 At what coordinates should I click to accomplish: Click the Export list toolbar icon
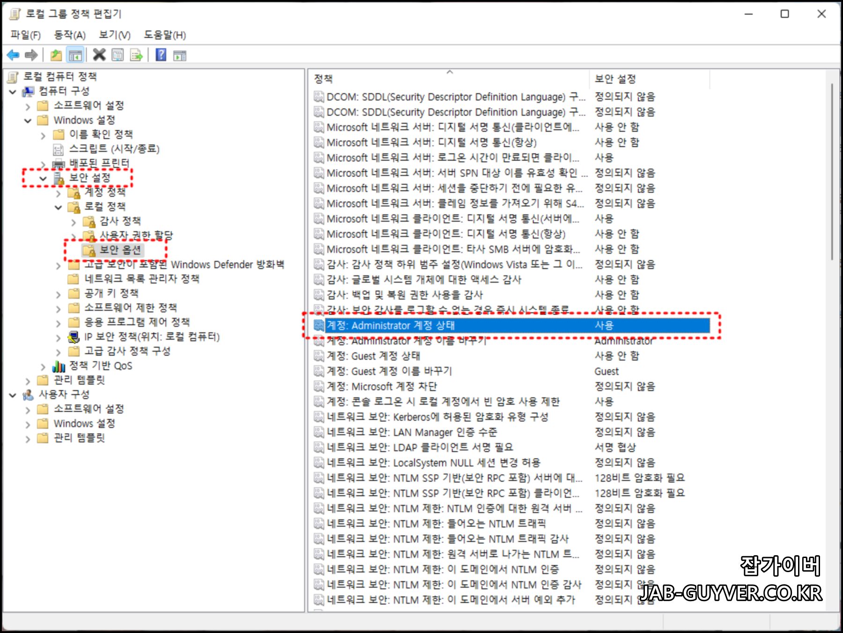(x=136, y=55)
